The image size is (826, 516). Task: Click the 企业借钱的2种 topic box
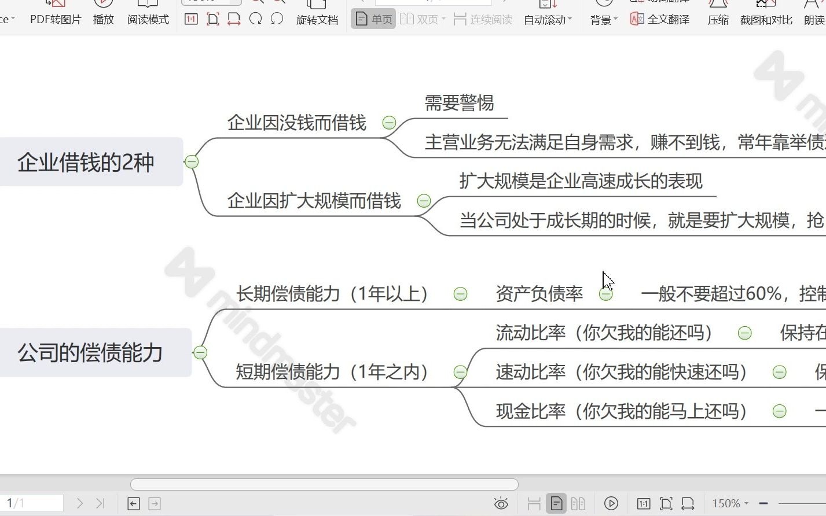tap(91, 162)
